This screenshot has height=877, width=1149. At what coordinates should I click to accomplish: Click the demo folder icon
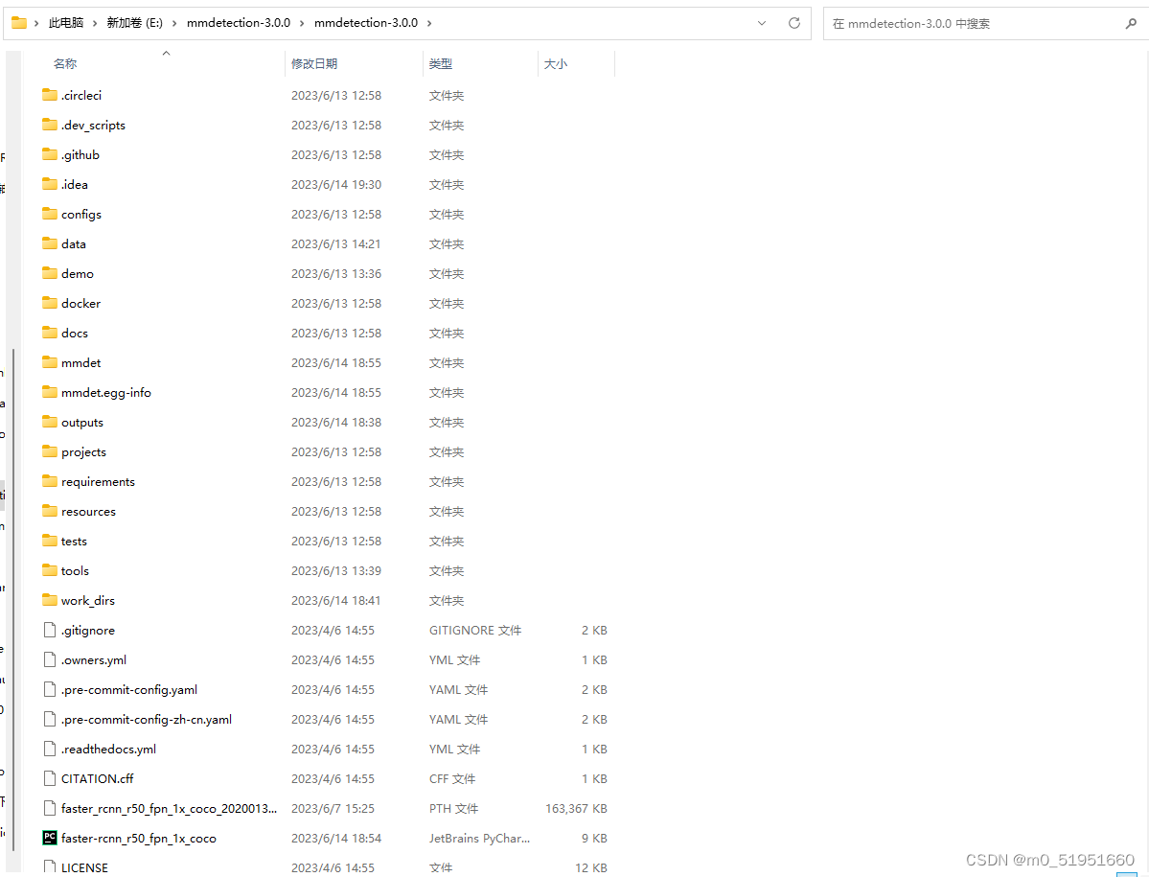tap(50, 273)
